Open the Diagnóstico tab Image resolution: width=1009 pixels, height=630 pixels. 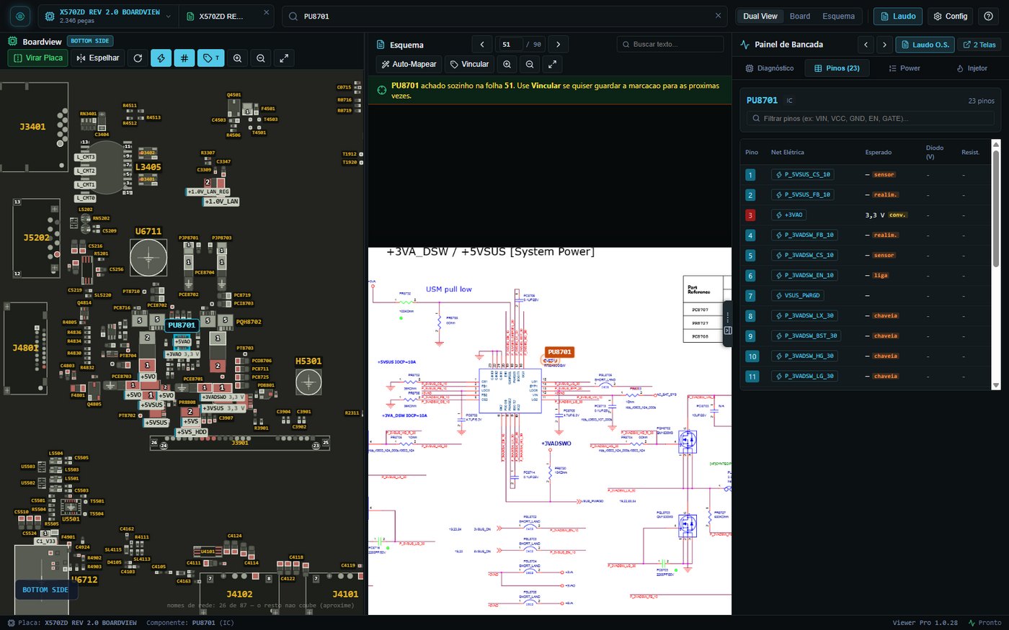[770, 68]
